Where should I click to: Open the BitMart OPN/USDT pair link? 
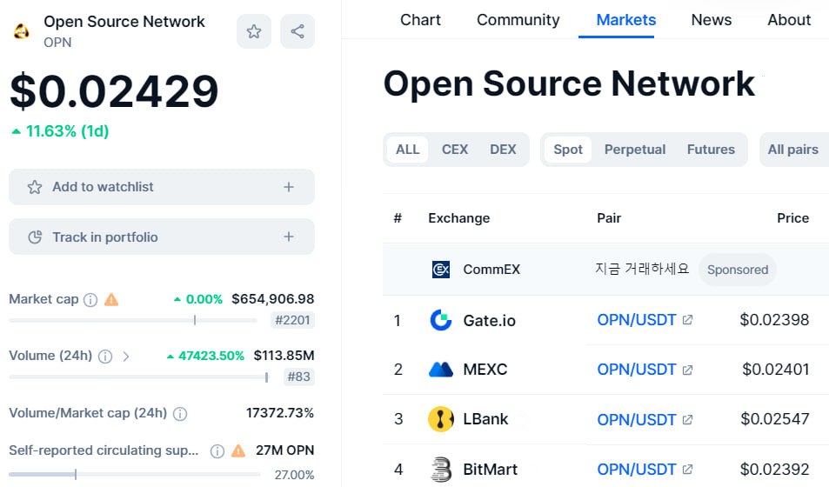(x=637, y=469)
